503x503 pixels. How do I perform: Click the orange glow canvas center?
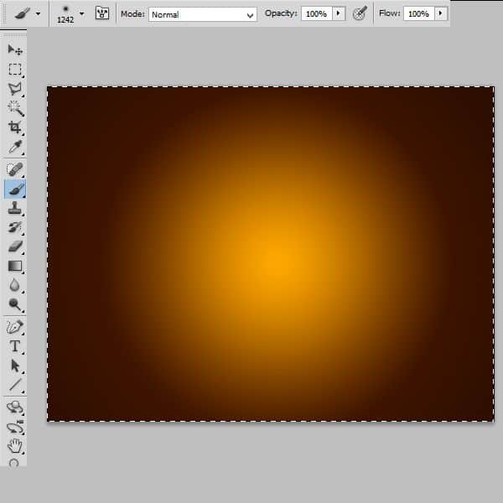coord(279,262)
